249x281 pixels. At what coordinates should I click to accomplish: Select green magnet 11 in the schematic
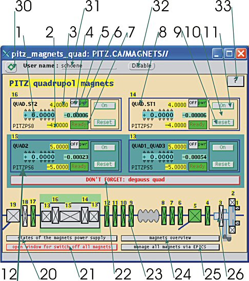115,215
